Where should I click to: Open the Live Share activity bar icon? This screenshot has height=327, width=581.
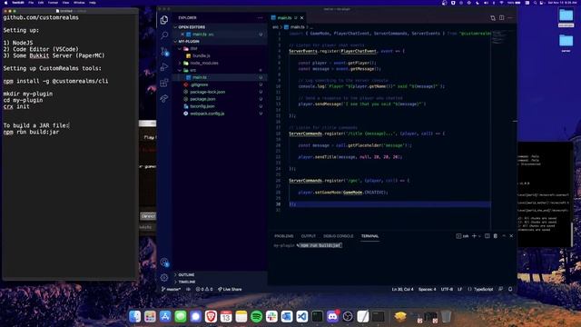(164, 98)
